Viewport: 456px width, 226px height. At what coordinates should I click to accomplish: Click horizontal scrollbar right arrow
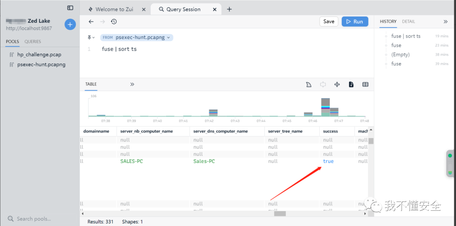tap(366, 213)
